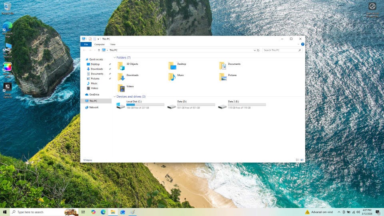The image size is (384, 216).
Task: Open File Explorer taskbar button
Action: 113,212
